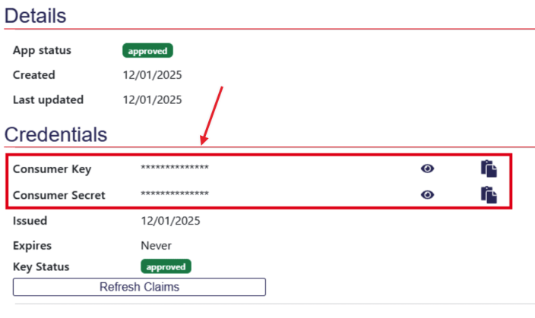Copy the Consumer Key to clipboard
Image resolution: width=535 pixels, height=318 pixels.
click(489, 168)
